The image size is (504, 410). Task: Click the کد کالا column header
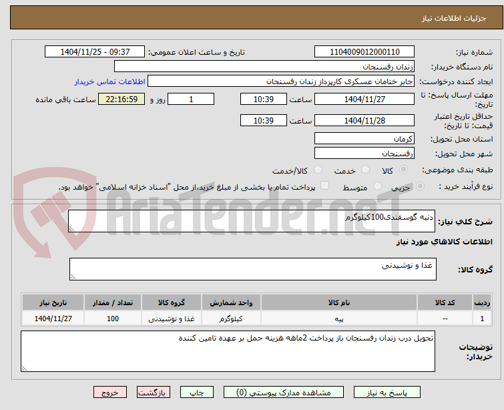coord(445,302)
